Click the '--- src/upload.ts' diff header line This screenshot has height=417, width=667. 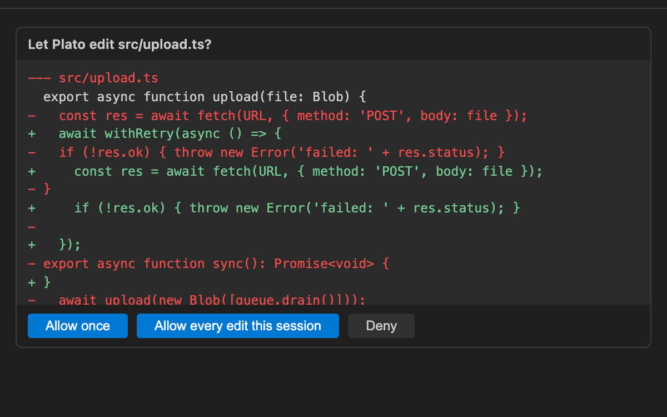click(93, 78)
